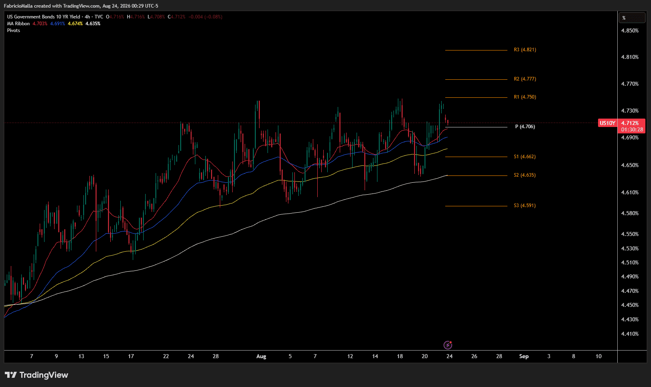This screenshot has width=651, height=387.
Task: Click the S3 (4.591) pivot label
Action: (525, 206)
